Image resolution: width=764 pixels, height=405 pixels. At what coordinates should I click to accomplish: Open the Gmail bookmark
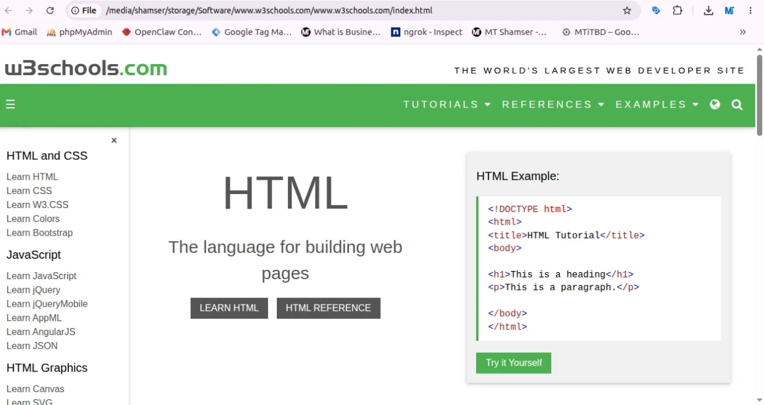[x=19, y=32]
